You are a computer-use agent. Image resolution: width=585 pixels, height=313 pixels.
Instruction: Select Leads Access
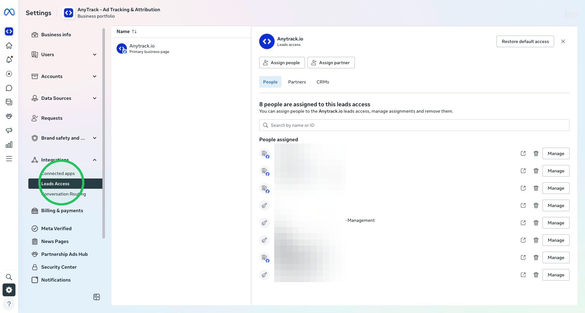click(x=65, y=184)
